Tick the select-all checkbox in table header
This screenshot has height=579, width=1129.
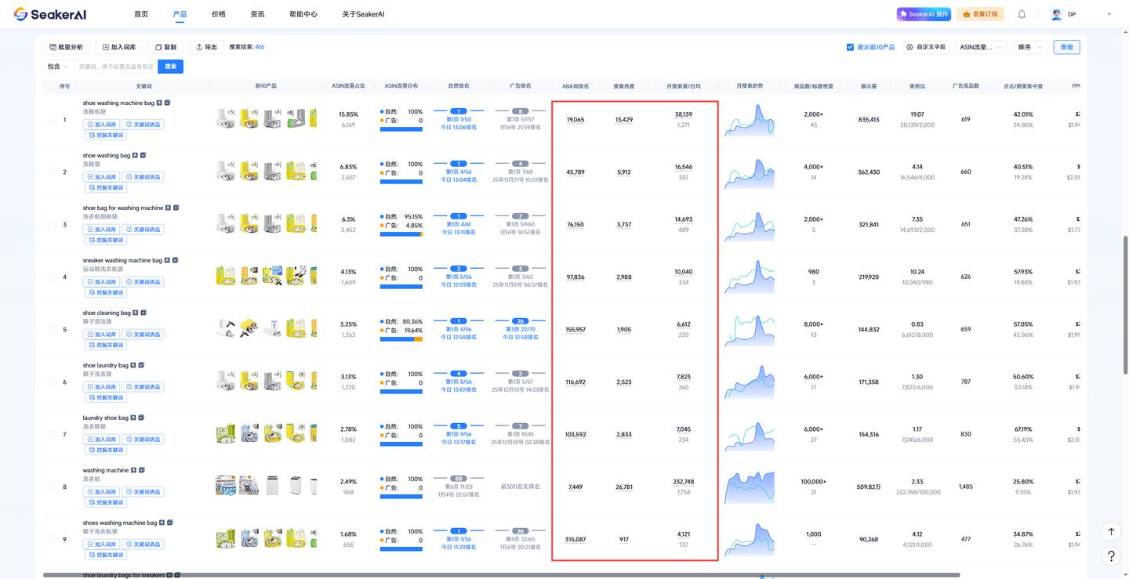pyautogui.click(x=53, y=86)
